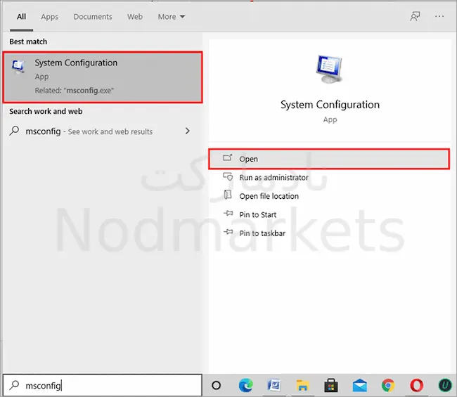
Task: Click System Configuration icon in best match
Action: tap(18, 67)
